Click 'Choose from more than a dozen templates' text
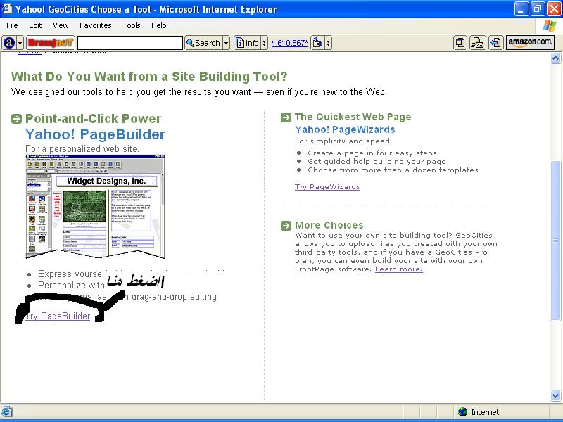 393,170
